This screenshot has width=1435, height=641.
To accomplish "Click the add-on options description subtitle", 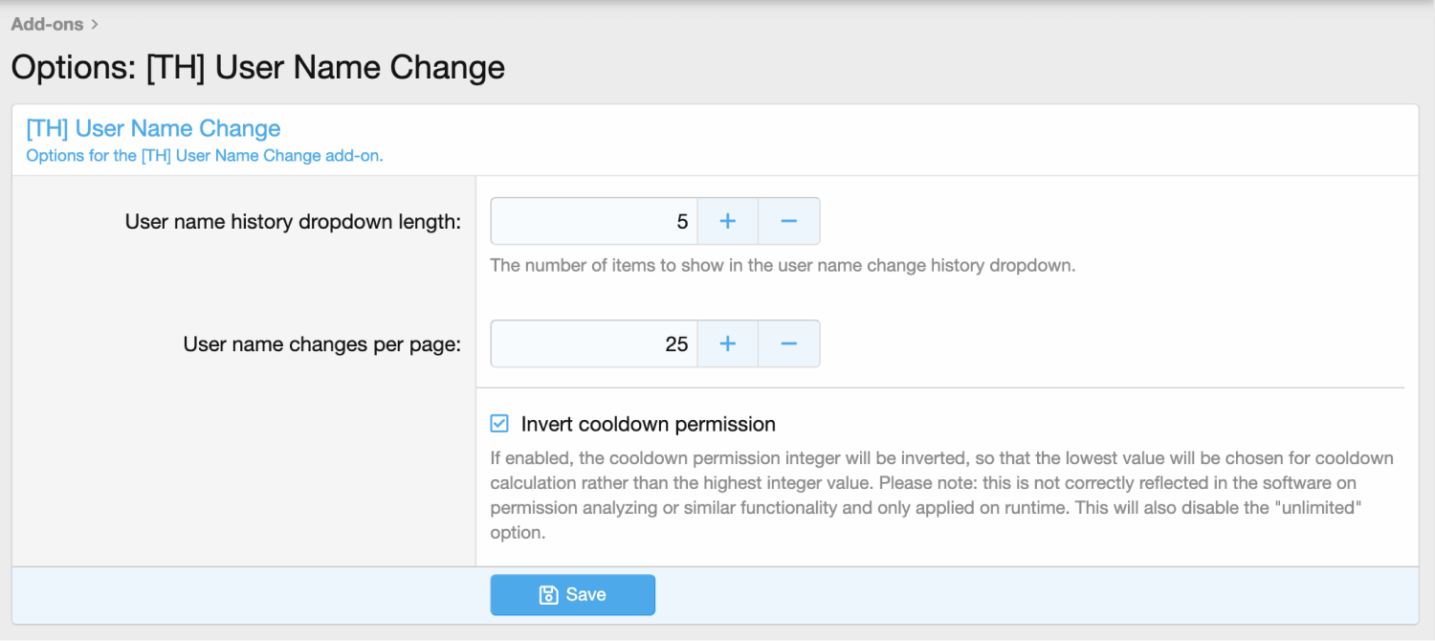I will point(204,156).
